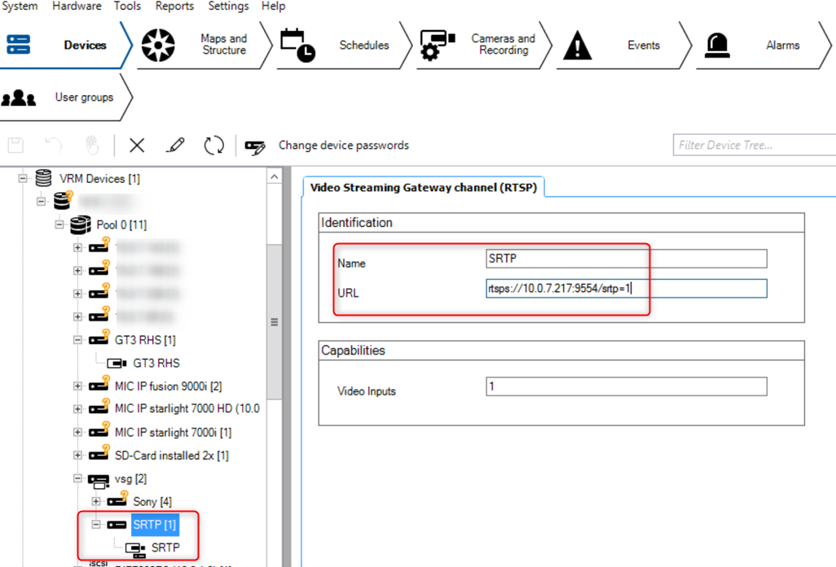
Task: Click the User groups icon
Action: pyautogui.click(x=19, y=97)
